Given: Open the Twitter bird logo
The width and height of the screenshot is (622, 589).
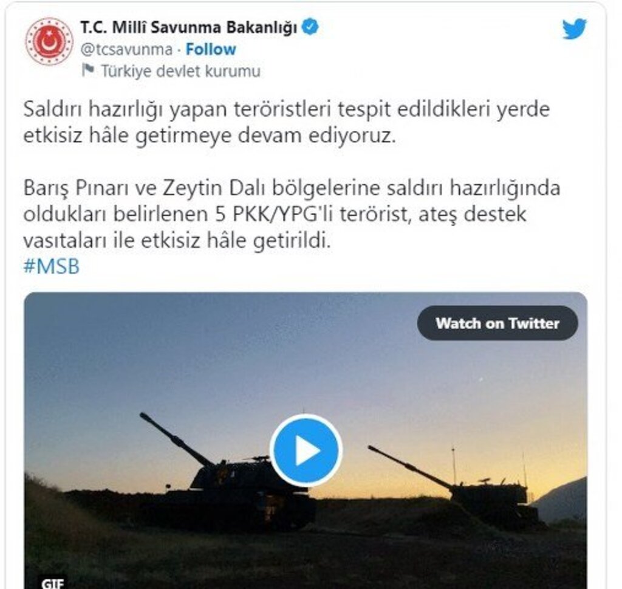Looking at the screenshot, I should click(x=575, y=29).
